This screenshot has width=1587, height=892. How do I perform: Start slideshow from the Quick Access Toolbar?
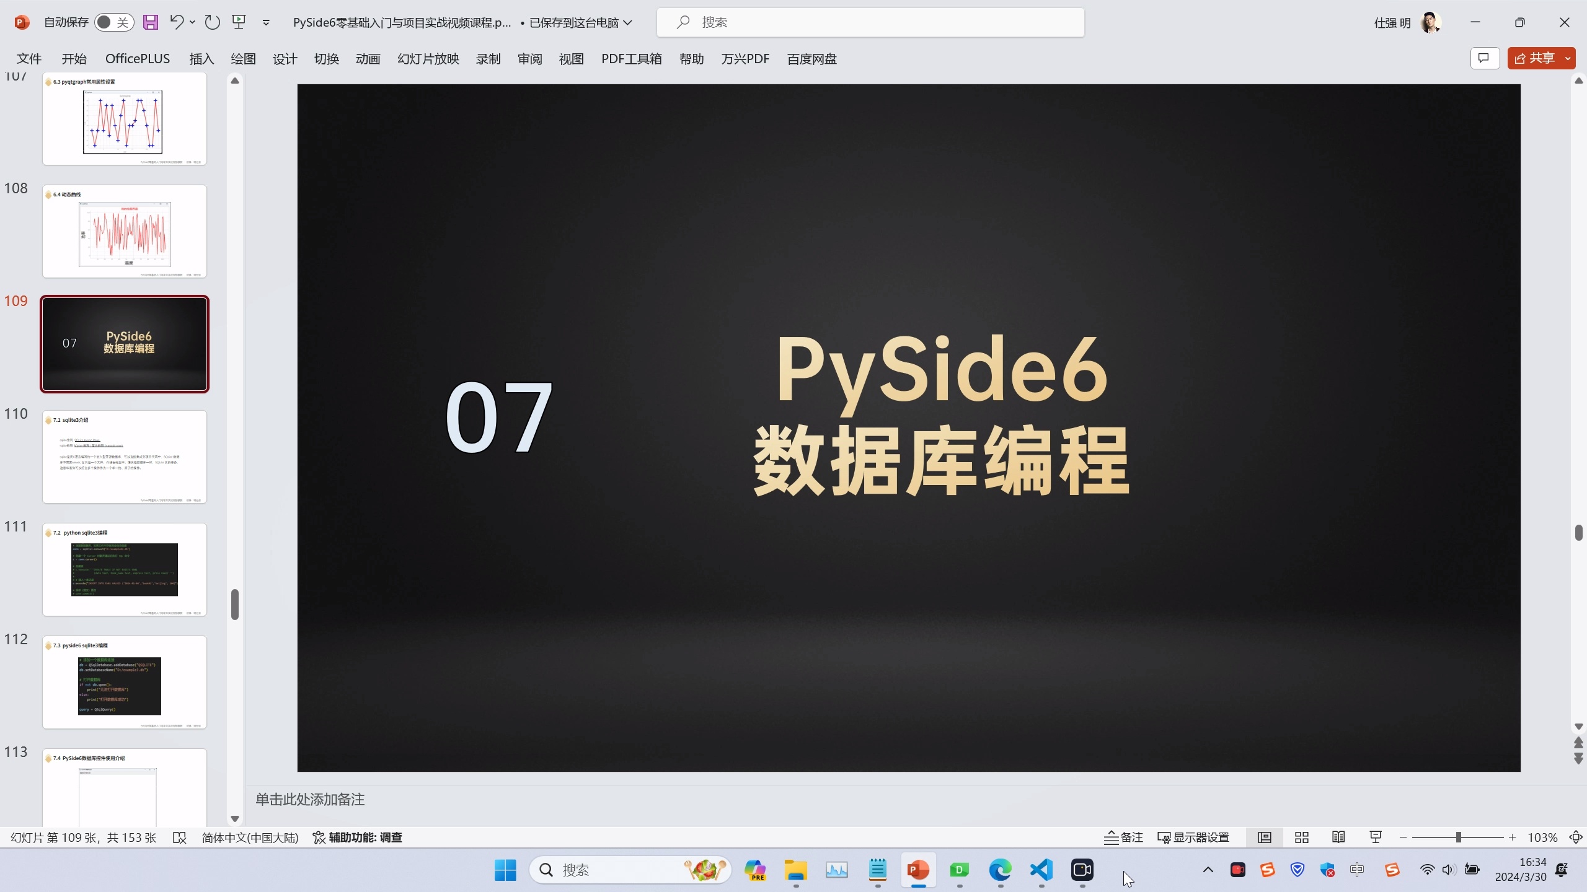click(x=239, y=22)
